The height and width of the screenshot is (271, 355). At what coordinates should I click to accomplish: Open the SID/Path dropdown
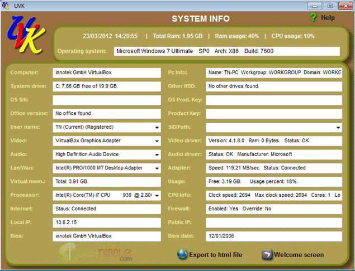tap(338, 127)
